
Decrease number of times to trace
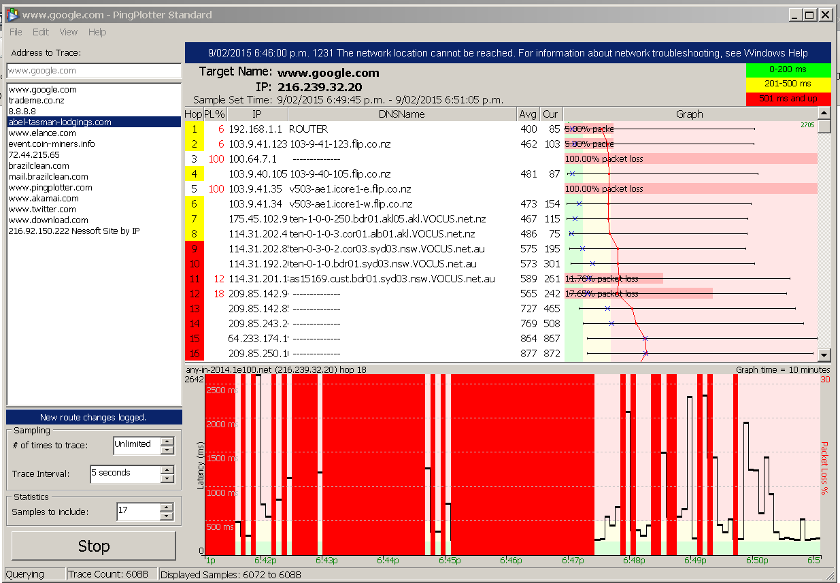point(167,450)
